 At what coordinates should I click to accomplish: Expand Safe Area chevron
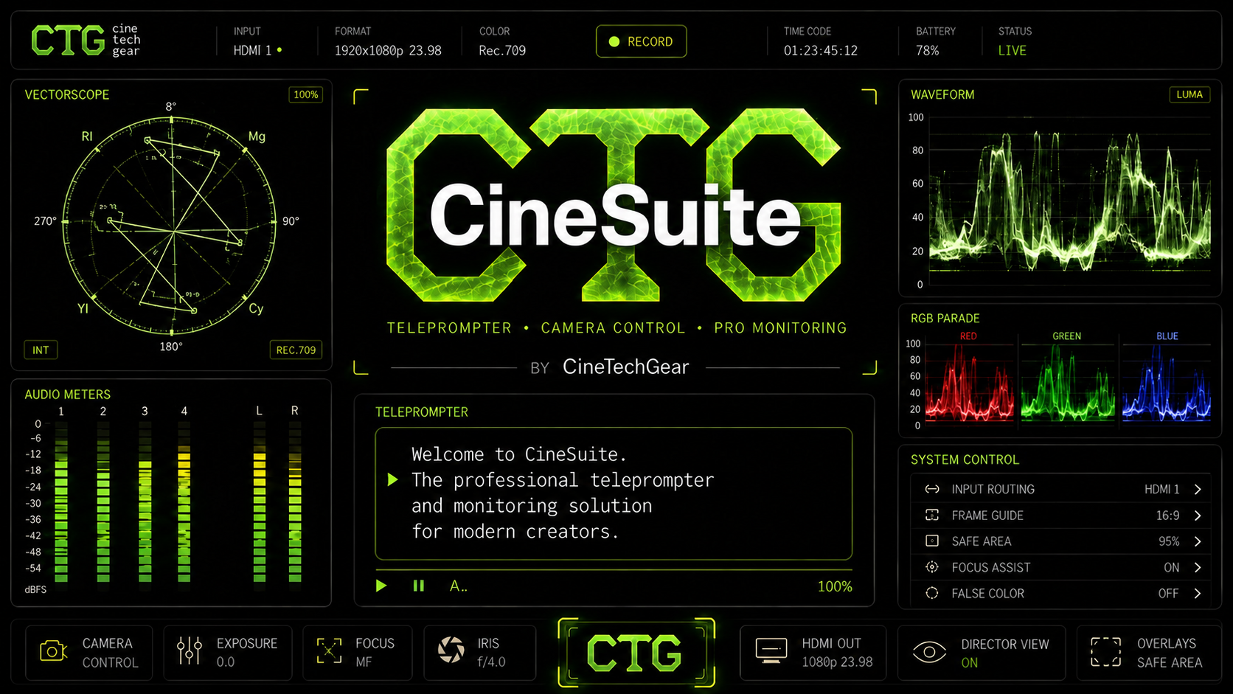point(1198,541)
